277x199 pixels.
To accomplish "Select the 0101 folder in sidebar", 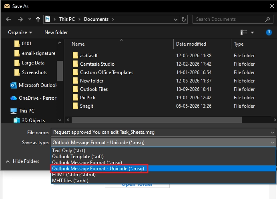I will [26, 44].
